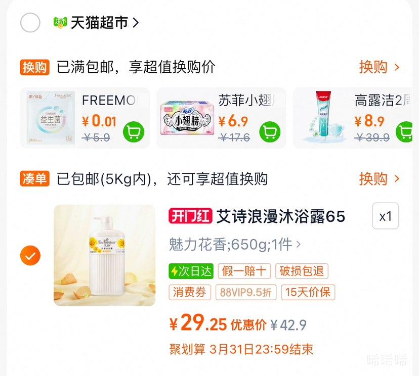The image size is (419, 376).
Task: Tap the red 开门红 promotion badge
Action: (x=190, y=216)
